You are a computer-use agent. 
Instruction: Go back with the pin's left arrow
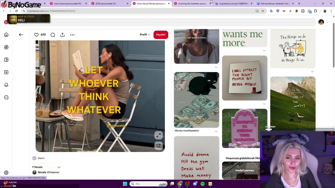pyautogui.click(x=21, y=34)
